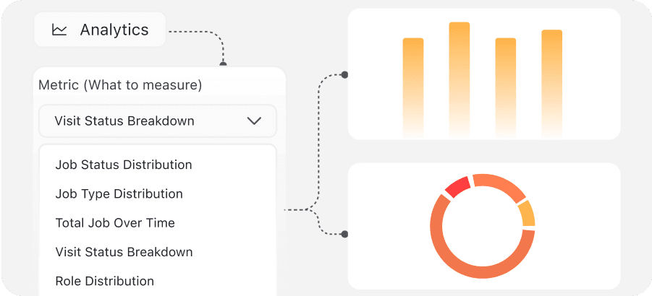Viewport: 652px width, 296px height.
Task: Expand the Visit Status Breakdown dropdown chevron
Action: click(x=254, y=121)
